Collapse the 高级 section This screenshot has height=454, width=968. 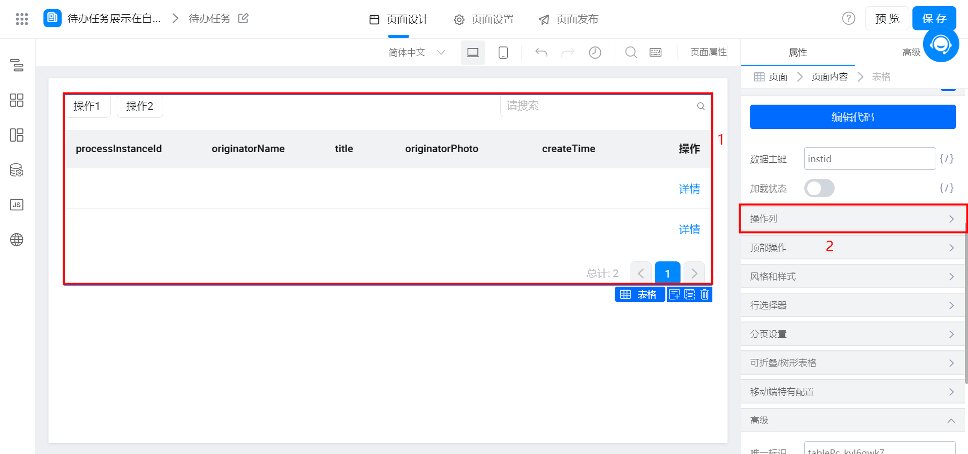[x=853, y=421]
